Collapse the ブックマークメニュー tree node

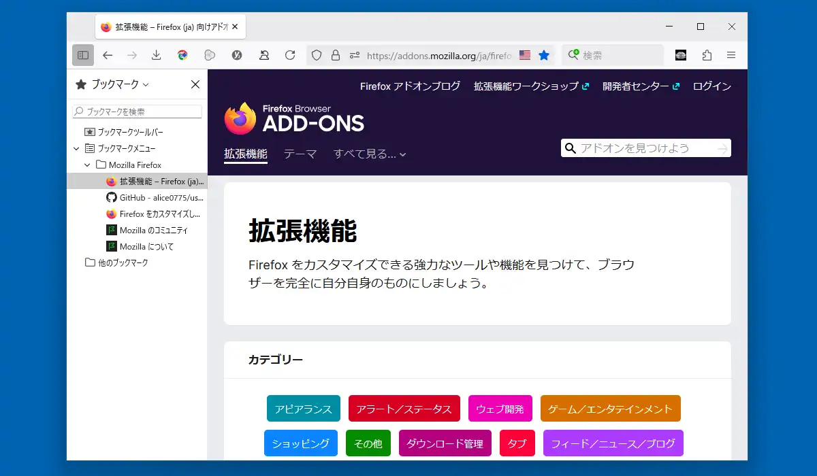tap(76, 148)
